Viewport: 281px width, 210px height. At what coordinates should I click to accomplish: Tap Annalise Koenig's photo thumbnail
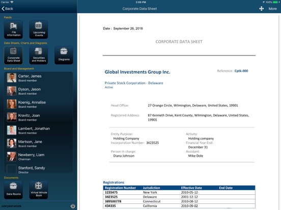12,104
